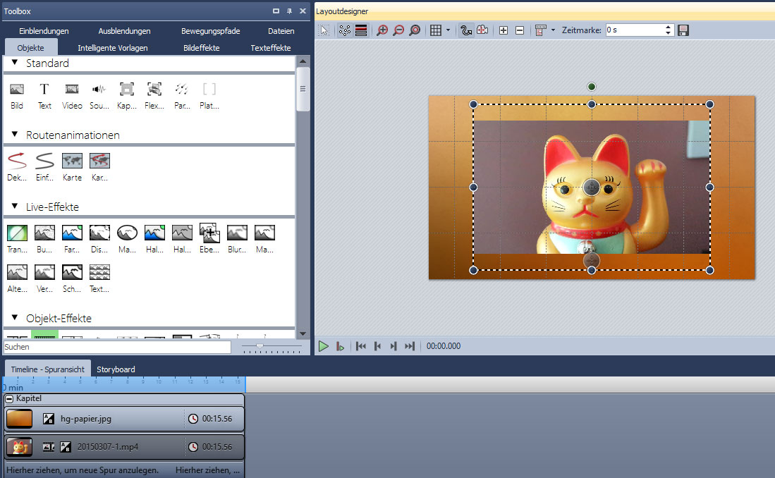Open the Texteffekte tab in Toolbox
775x478 pixels.
point(270,48)
